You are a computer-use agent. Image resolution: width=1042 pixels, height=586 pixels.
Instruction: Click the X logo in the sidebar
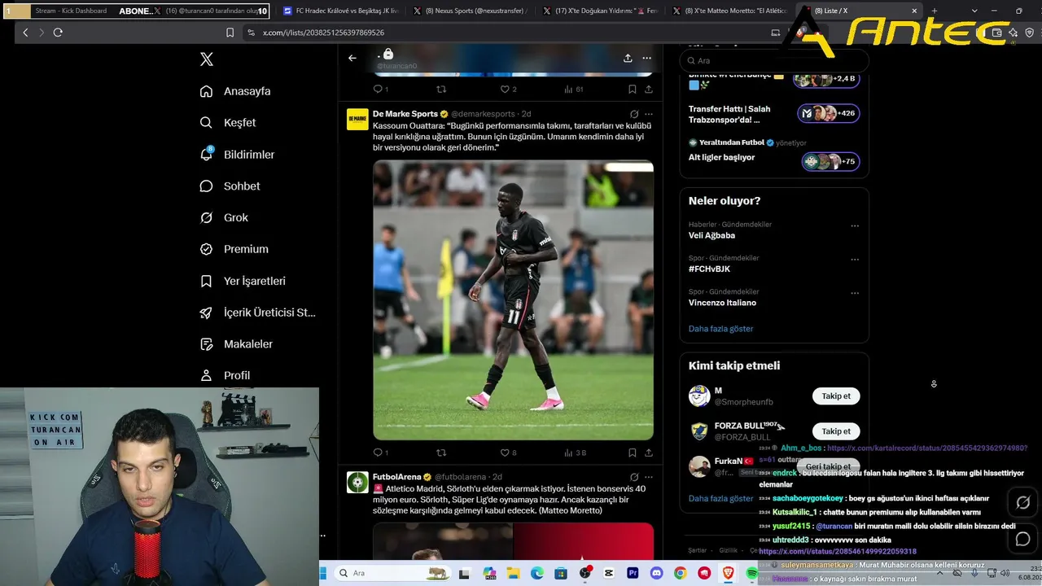click(x=207, y=59)
